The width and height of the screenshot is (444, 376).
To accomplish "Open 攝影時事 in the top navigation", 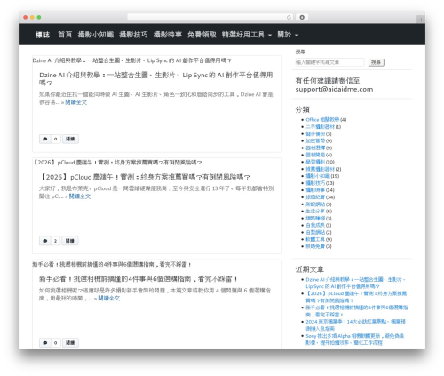I will pyautogui.click(x=168, y=35).
